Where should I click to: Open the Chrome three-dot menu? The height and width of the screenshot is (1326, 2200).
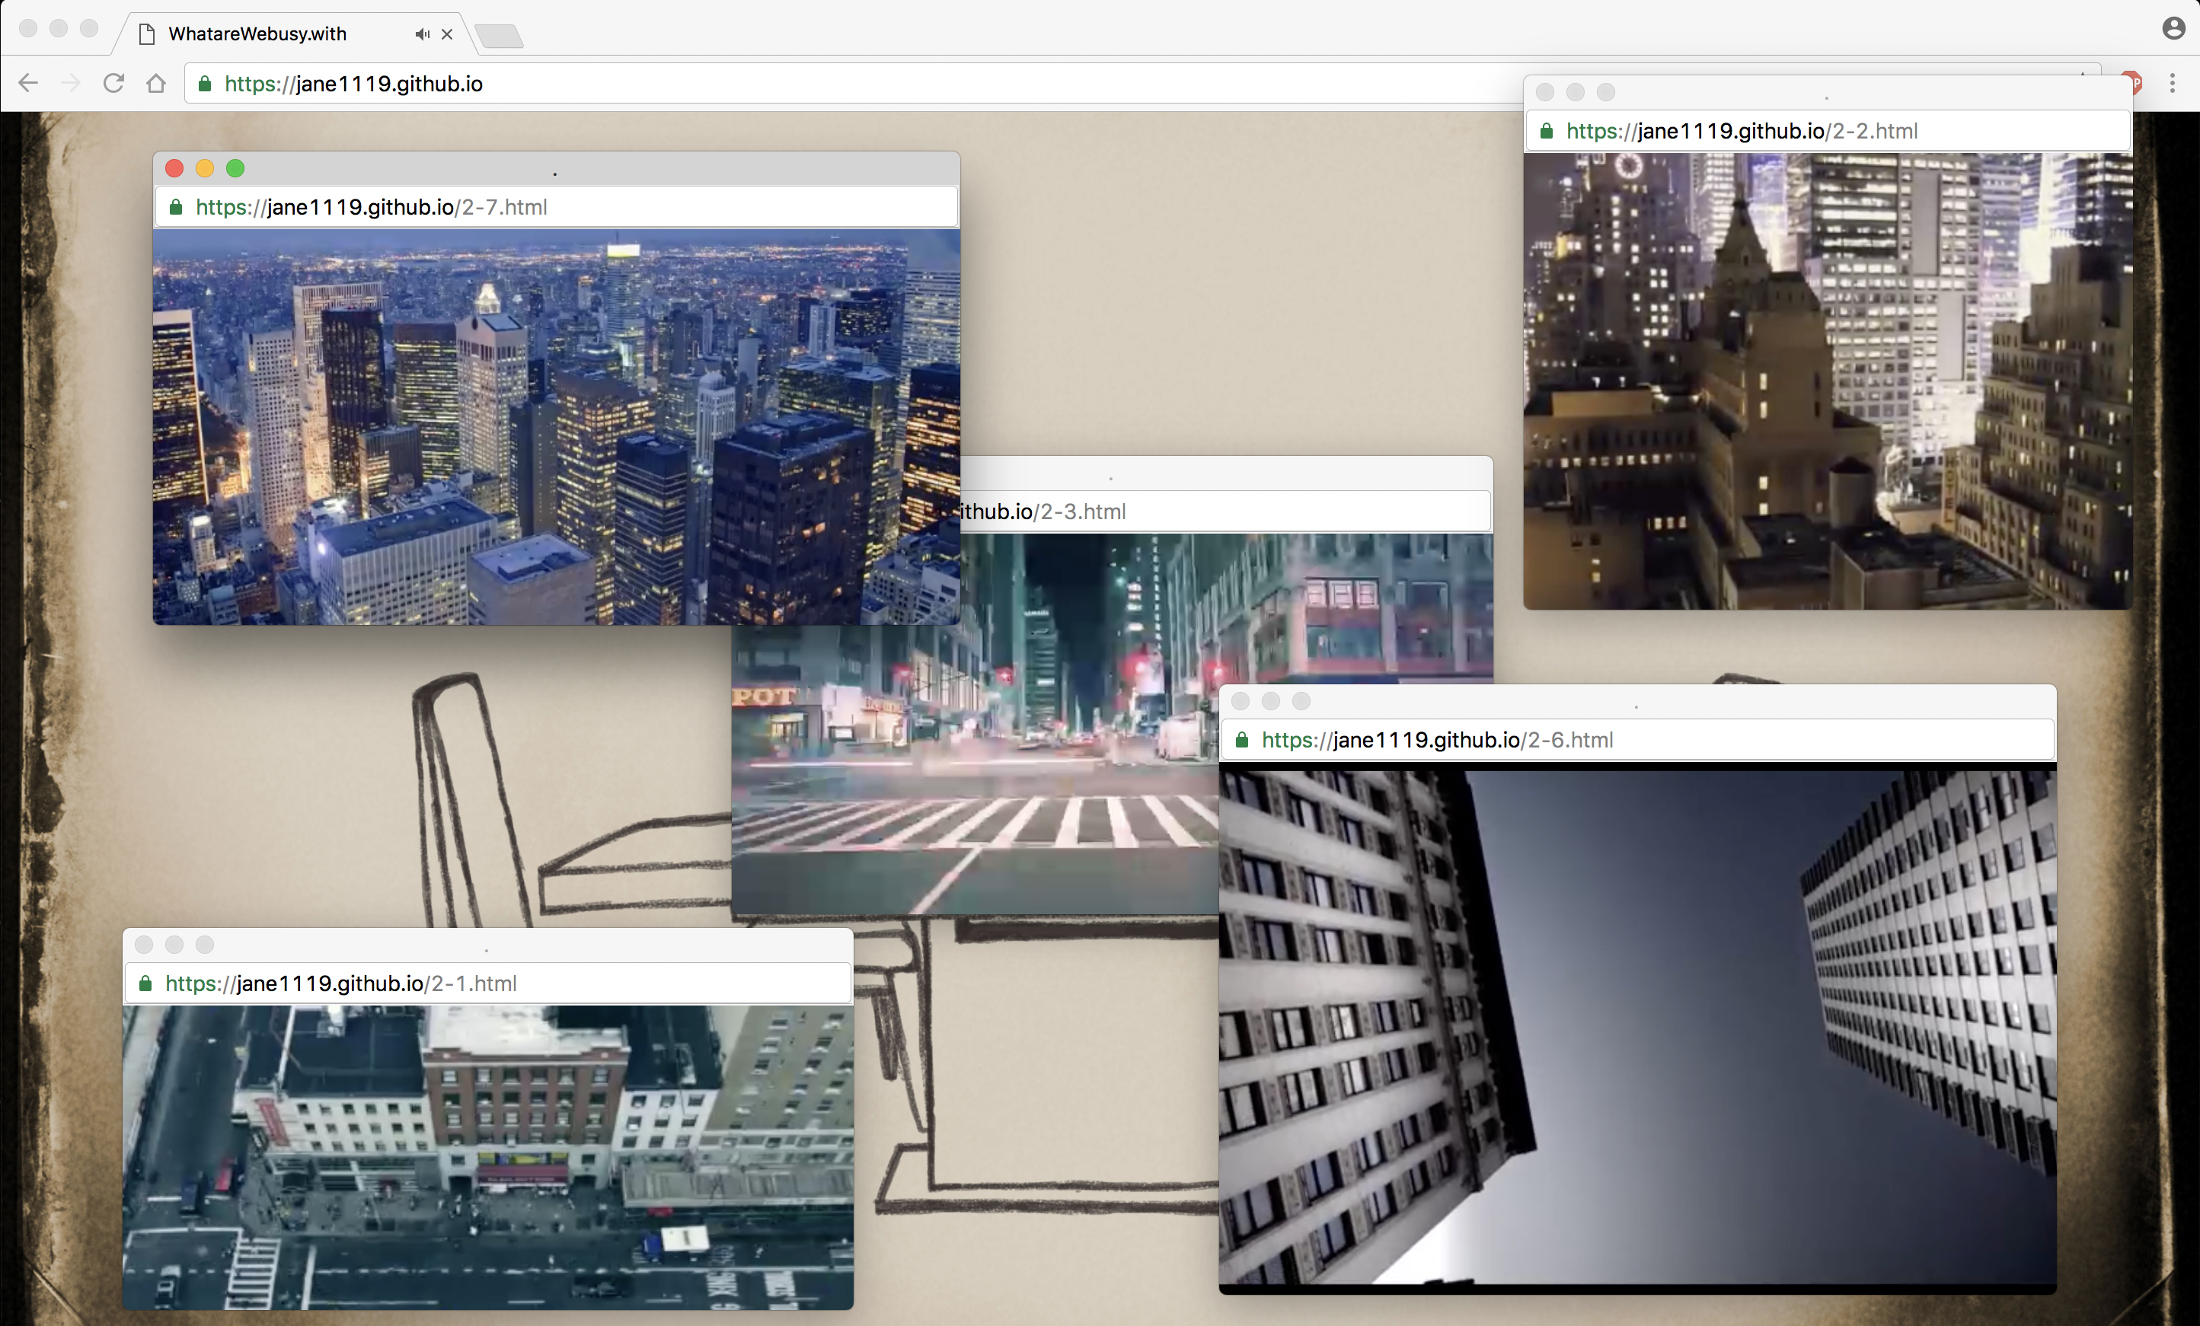coord(2173,83)
